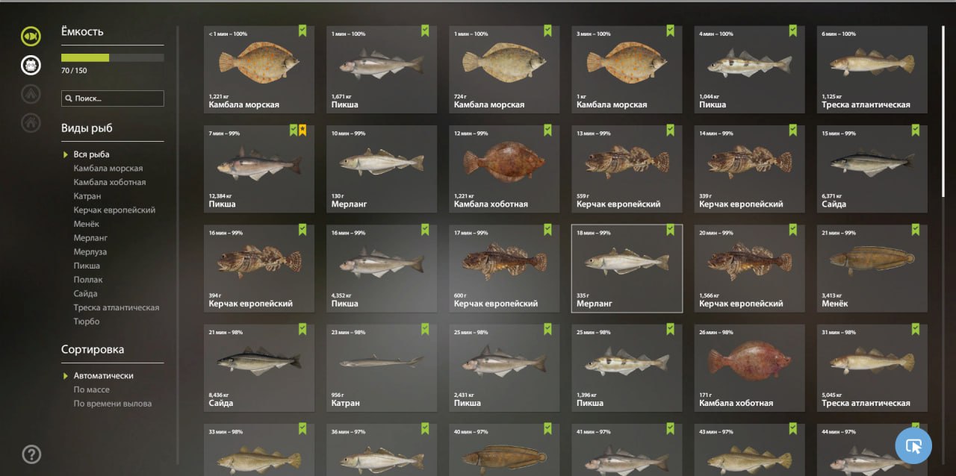Click the Ёмкость capacity progress bar

coord(112,57)
